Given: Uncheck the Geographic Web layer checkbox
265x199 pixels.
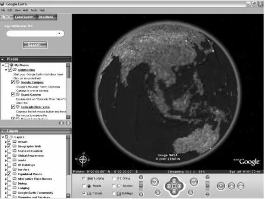Looking at the screenshot, I should pos(9,146).
